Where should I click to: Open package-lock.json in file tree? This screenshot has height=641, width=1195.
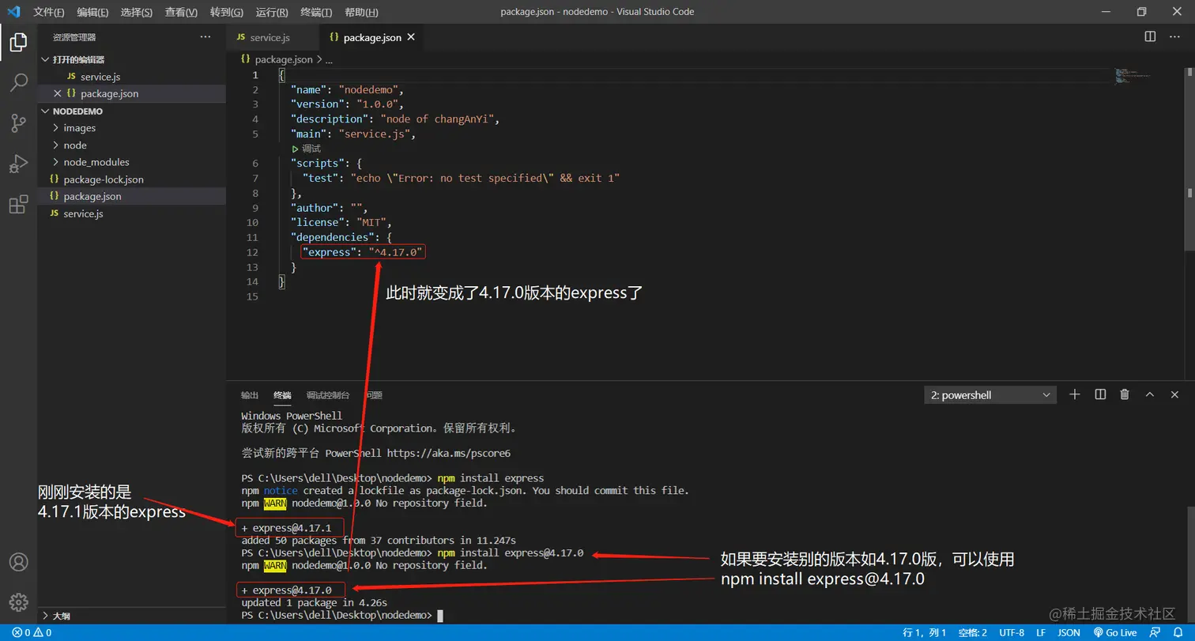(132, 179)
